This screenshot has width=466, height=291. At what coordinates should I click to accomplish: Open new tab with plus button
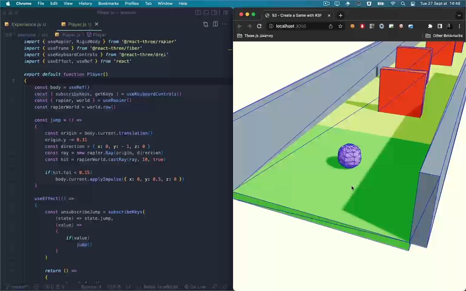[x=341, y=15]
